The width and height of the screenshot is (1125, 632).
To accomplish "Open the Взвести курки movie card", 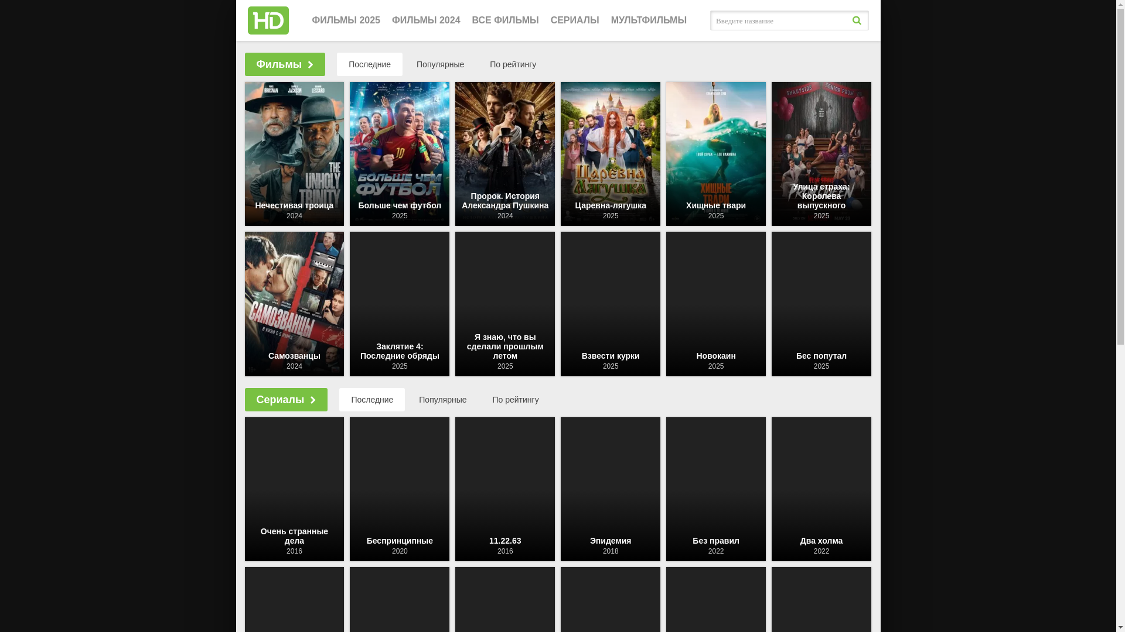I will (x=611, y=304).
